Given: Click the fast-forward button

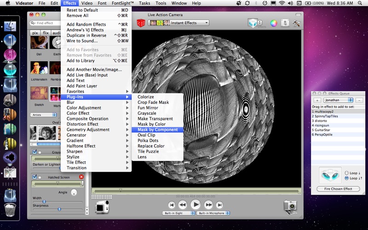Looking at the screenshot, I should pos(208,205).
